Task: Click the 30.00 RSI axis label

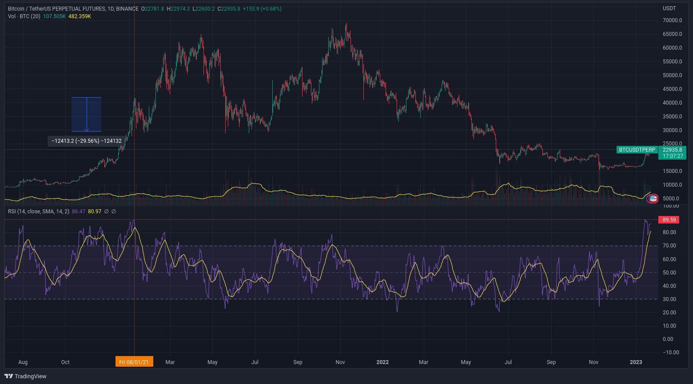Action: pyautogui.click(x=669, y=299)
